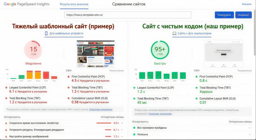Click red dot beside LCP 6.1 с metric
The image size is (256, 140).
coord(6,87)
